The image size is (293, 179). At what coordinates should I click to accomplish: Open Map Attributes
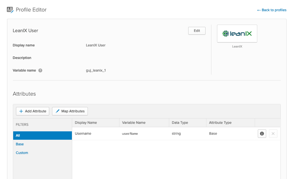click(x=70, y=111)
